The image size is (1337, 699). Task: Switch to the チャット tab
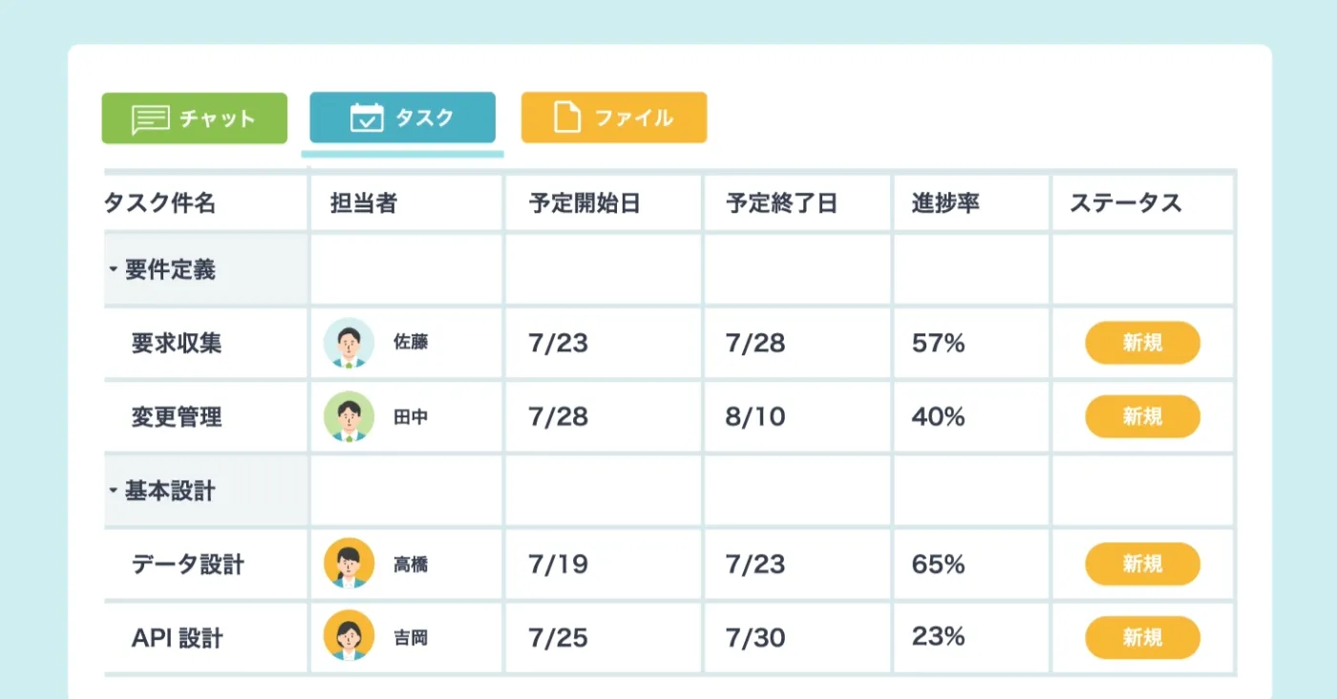point(194,118)
